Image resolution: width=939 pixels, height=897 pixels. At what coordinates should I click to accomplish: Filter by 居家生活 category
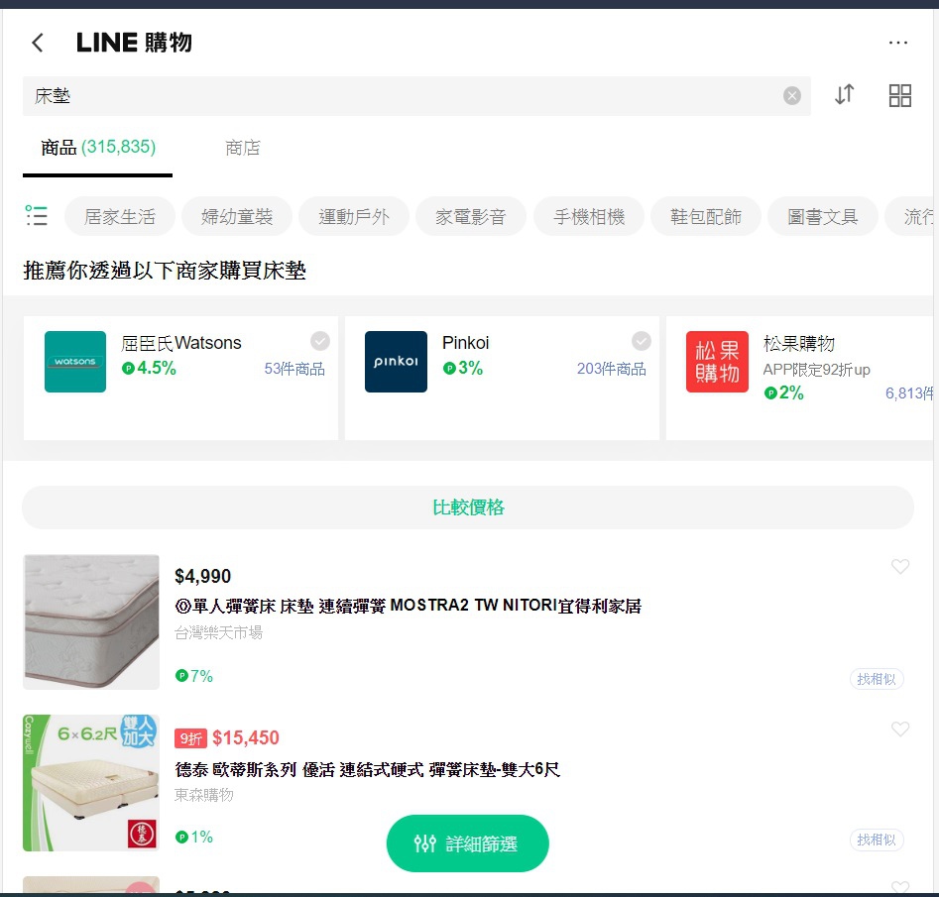(x=120, y=216)
